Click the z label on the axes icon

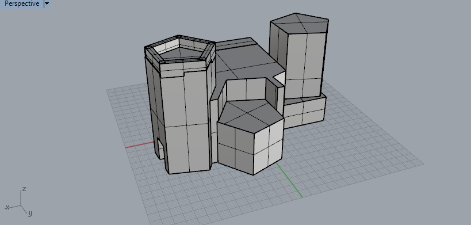click(x=24, y=189)
